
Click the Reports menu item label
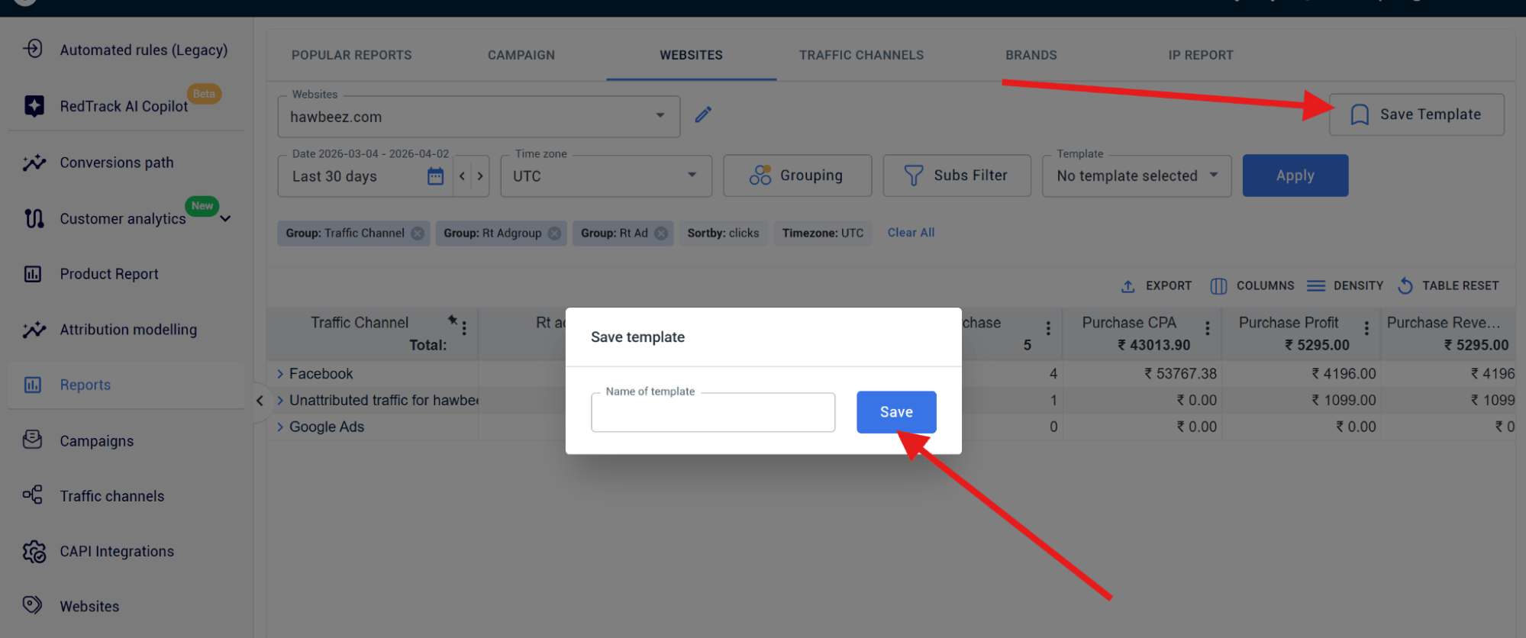coord(85,385)
